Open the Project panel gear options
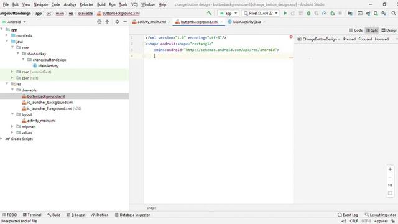Image resolution: width=398 pixels, height=224 pixels. coord(117,22)
